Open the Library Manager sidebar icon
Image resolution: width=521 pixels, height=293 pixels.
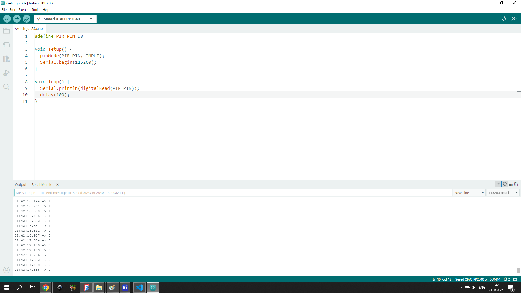(x=7, y=59)
